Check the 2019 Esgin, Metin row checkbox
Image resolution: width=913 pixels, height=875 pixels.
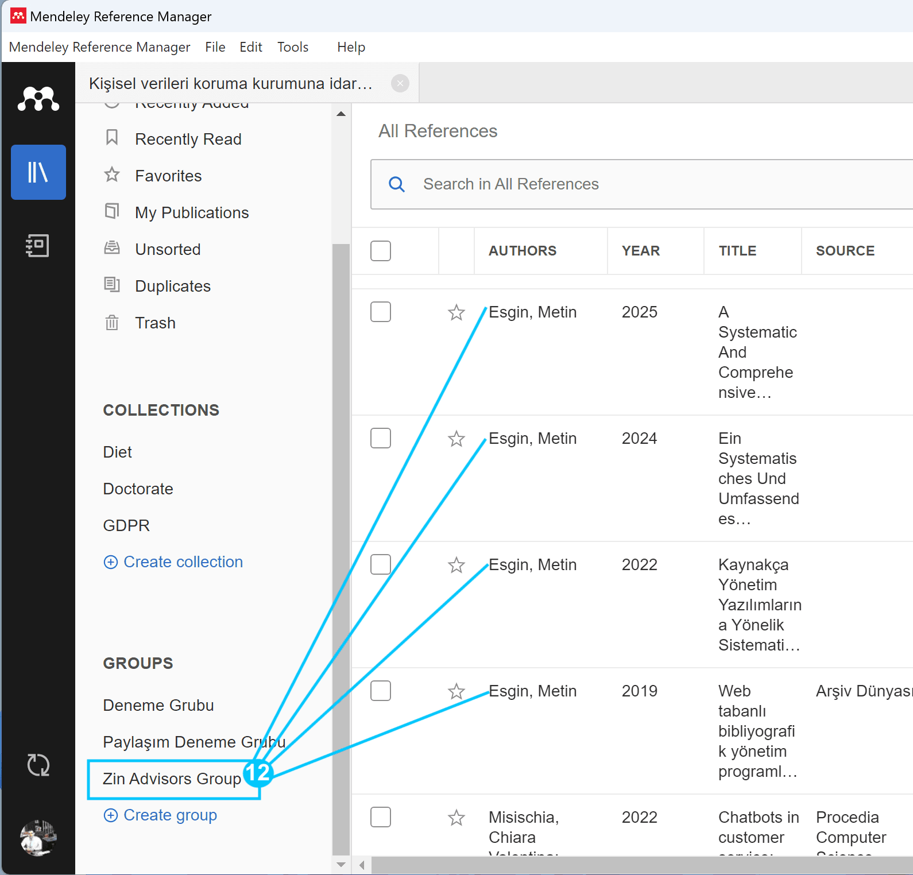pyautogui.click(x=381, y=691)
